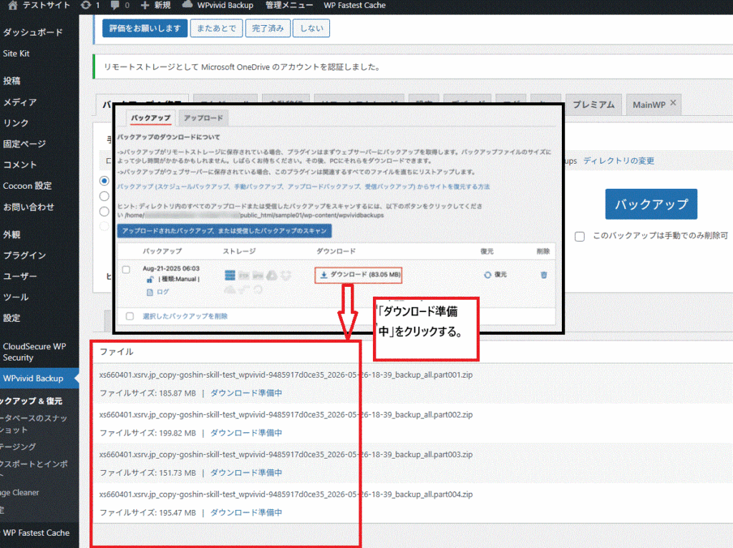Open WP Fastest Cache in the admin bar

click(x=354, y=5)
